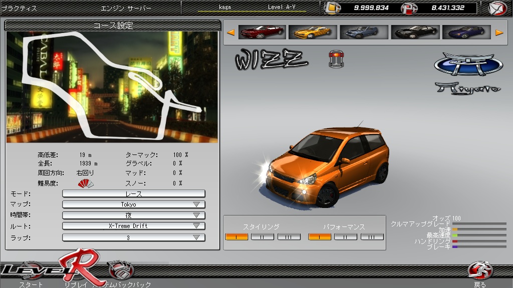513x288 pixels.
Task: Click the クルマアップグレード stat bar
Action: pyautogui.click(x=479, y=224)
